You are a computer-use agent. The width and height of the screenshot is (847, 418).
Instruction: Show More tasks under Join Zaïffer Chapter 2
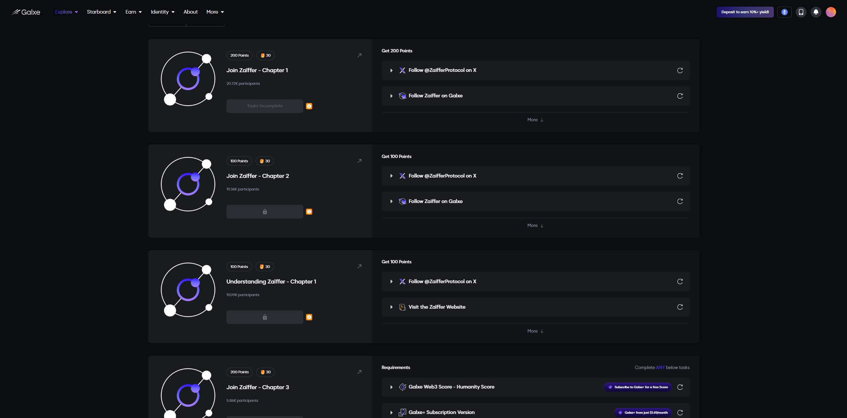point(535,226)
